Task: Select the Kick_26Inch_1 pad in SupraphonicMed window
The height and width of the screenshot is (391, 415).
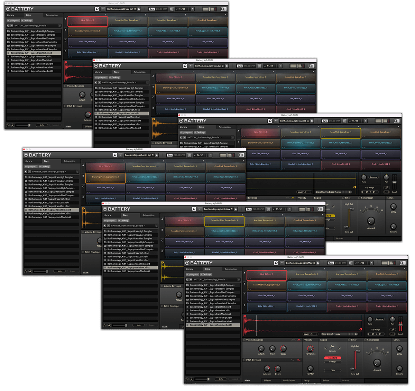Action: click(x=267, y=275)
